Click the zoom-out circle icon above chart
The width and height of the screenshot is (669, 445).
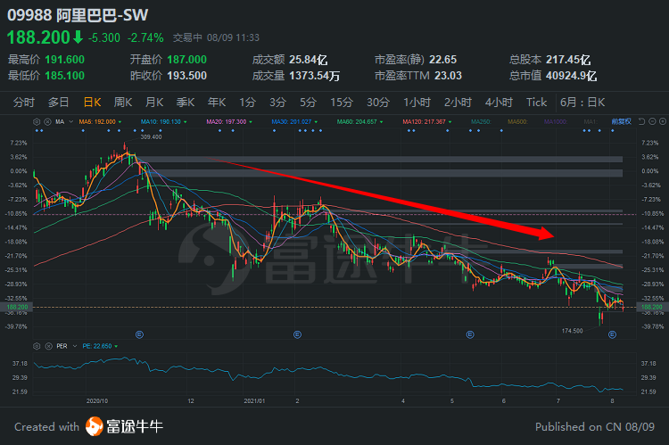click(652, 121)
